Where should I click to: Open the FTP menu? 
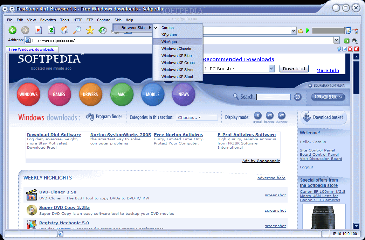[x=90, y=20]
